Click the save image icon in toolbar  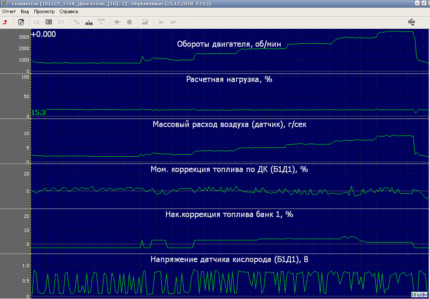click(x=145, y=22)
